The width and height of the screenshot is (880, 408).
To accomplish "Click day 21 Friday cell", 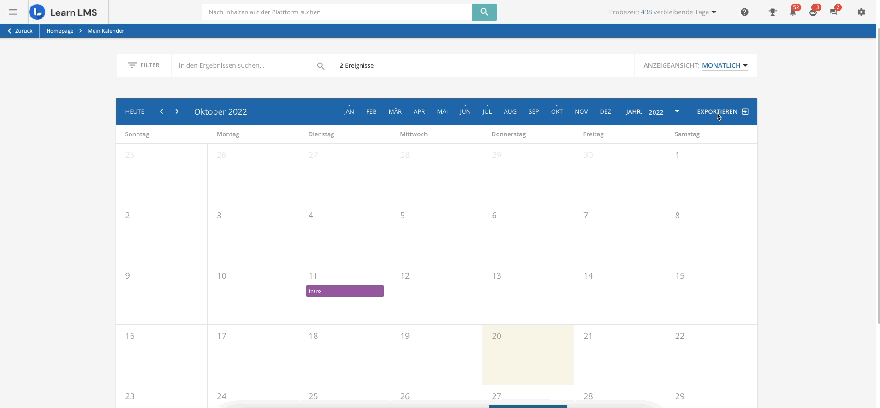I will 620,355.
